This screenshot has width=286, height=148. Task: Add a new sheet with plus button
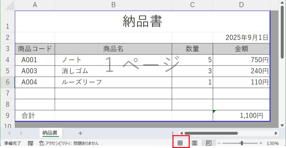tap(80, 133)
